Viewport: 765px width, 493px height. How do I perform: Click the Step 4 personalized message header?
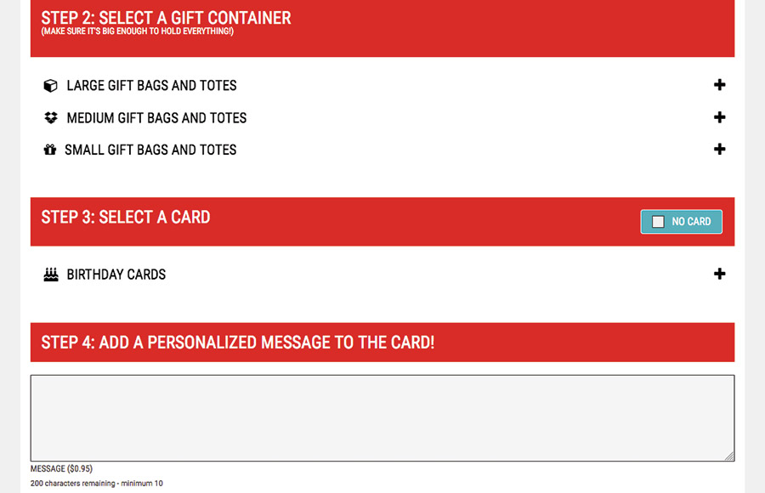tap(382, 343)
